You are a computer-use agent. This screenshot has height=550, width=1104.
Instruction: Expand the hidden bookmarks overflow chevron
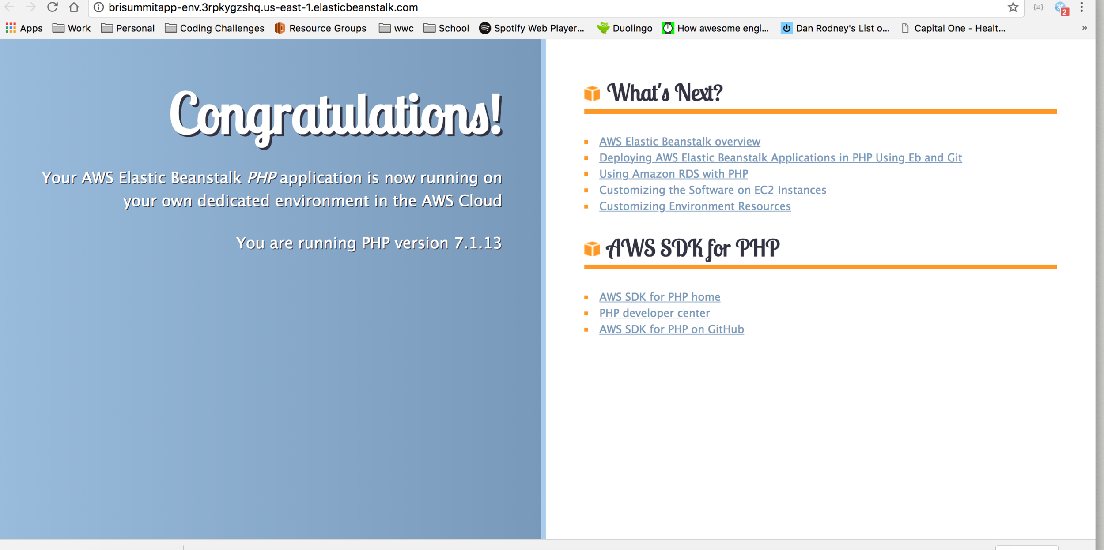coord(1084,28)
